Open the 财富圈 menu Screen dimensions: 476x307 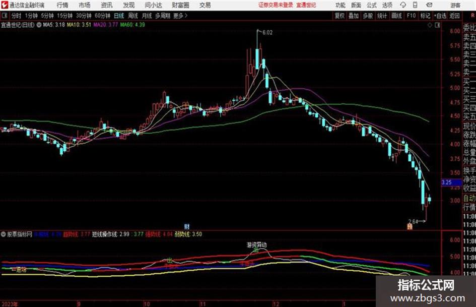click(x=180, y=5)
